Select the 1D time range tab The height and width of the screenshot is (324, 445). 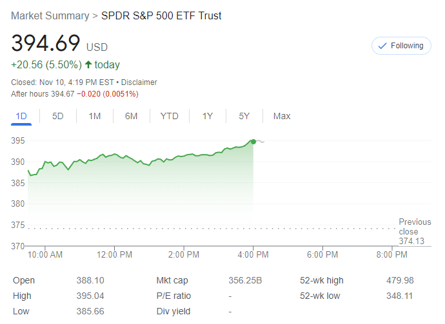21,116
